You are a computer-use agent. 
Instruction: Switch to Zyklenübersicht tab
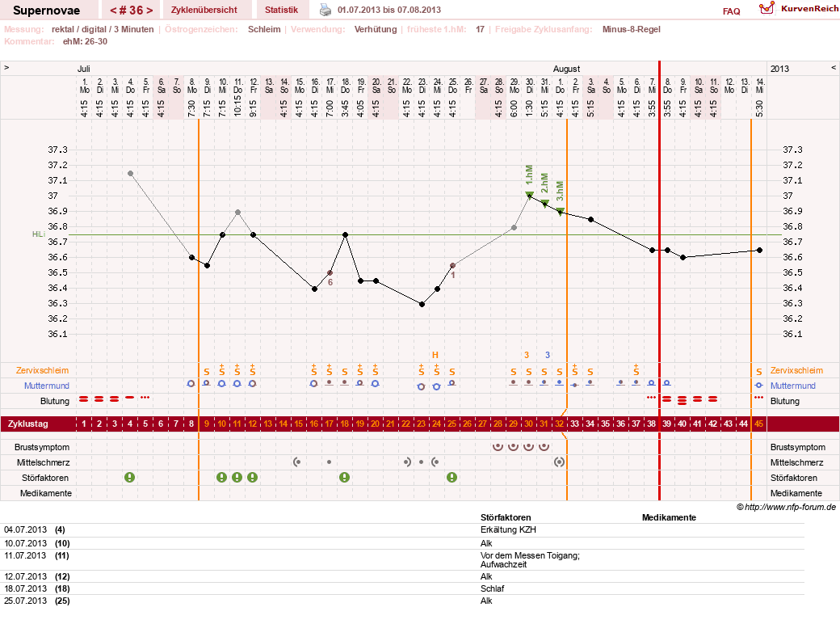coord(204,10)
